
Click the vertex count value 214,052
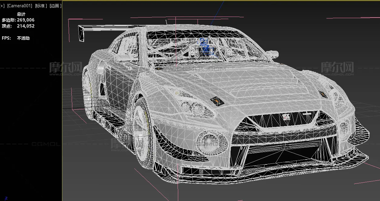click(26, 26)
